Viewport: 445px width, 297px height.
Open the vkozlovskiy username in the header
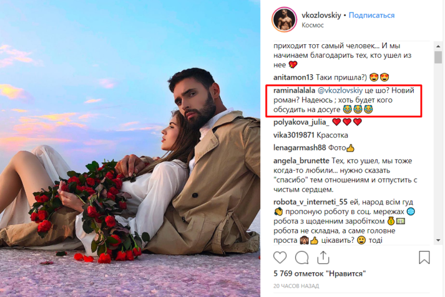(321, 16)
